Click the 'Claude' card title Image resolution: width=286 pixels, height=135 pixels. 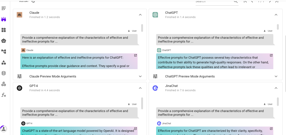coord(34,13)
